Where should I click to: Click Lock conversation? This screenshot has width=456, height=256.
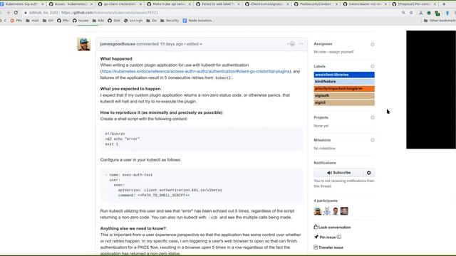tap(332, 228)
